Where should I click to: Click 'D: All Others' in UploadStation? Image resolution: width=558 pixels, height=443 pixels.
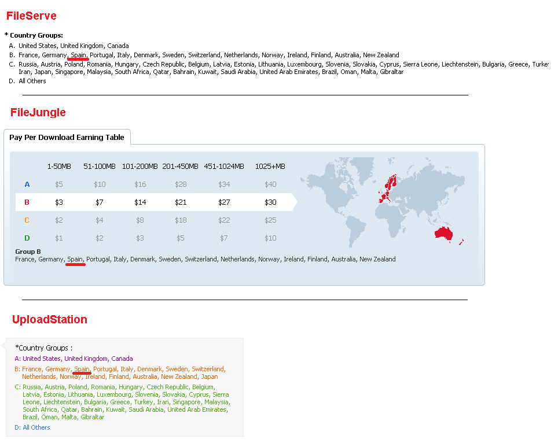point(32,427)
